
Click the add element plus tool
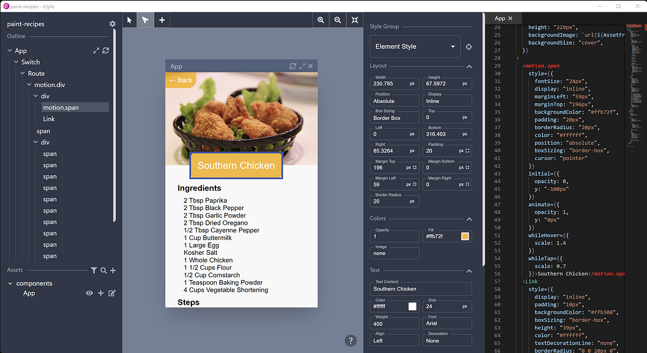(162, 20)
